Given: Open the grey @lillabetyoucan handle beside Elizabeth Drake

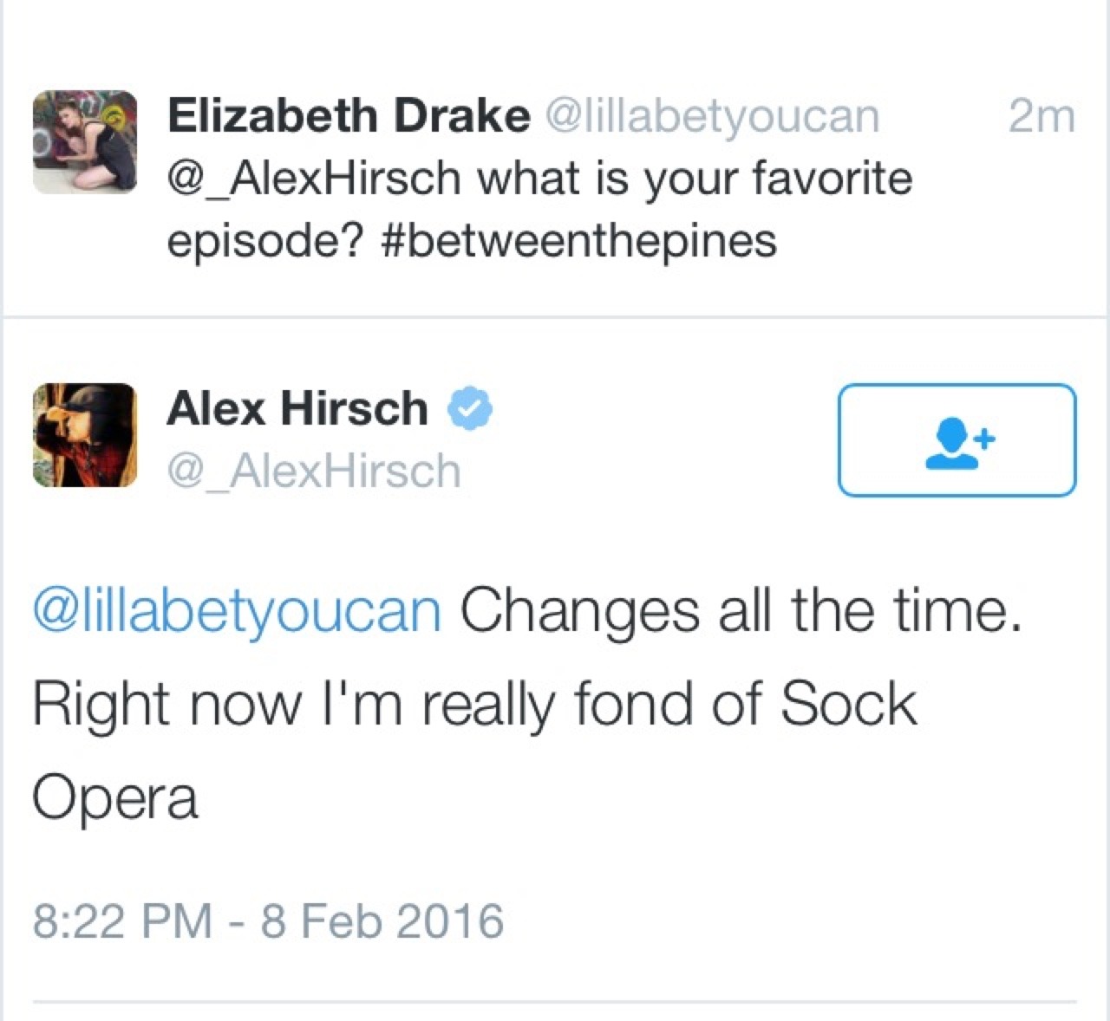Looking at the screenshot, I should 711,116.
